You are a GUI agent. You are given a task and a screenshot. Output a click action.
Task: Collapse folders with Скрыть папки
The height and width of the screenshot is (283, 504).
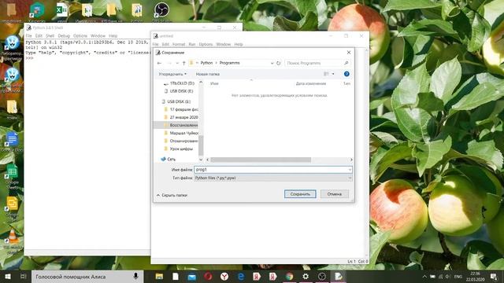tap(172, 195)
